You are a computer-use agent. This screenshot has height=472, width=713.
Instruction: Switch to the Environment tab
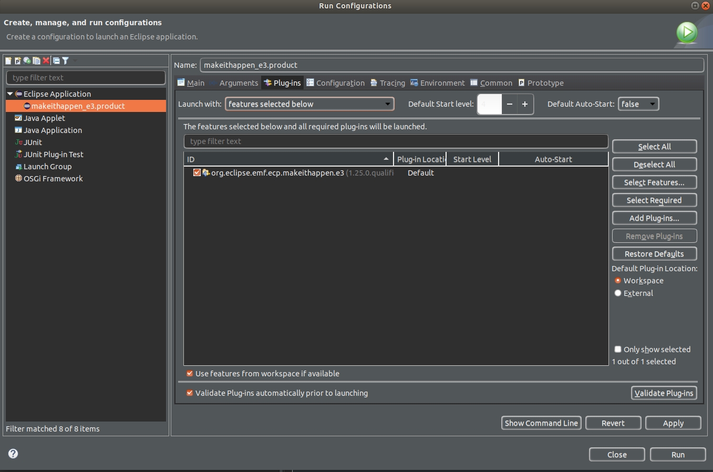click(438, 83)
